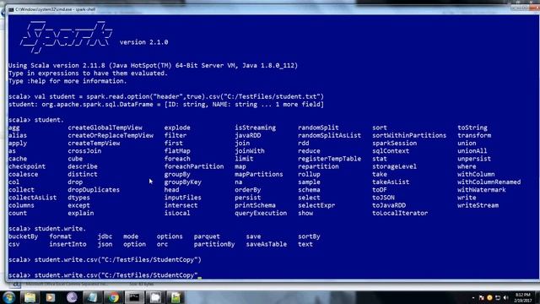Launch the media player taskbar icon

coord(51,297)
